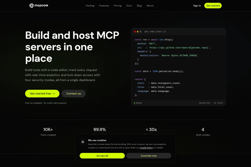
Task: Click the GitHub API URL in the code
Action: [x=179, y=48]
